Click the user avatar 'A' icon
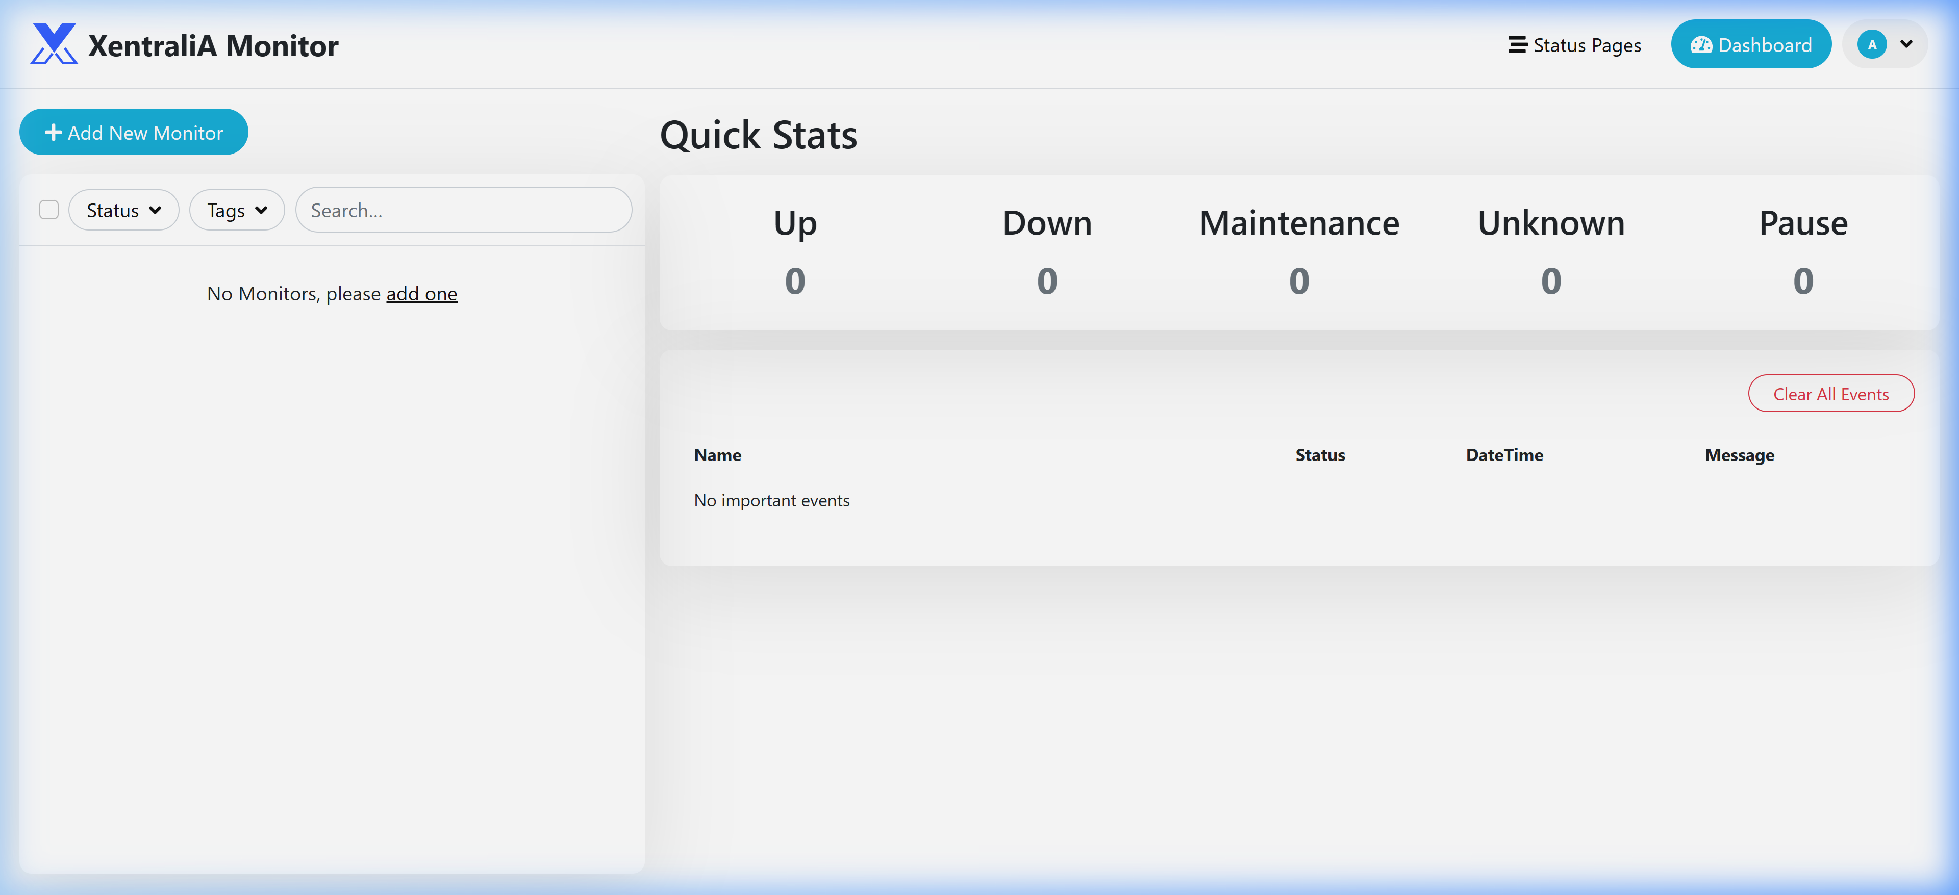This screenshot has height=895, width=1959. point(1872,44)
